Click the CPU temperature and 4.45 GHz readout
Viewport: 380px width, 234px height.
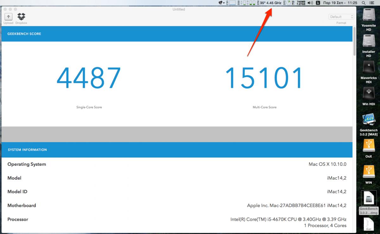pos(270,3)
